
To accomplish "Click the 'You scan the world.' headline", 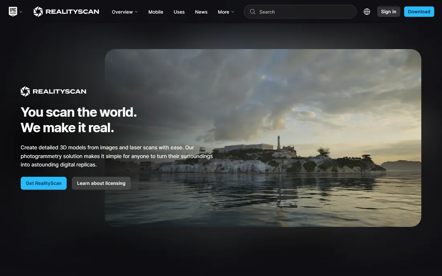I will 79,112.
